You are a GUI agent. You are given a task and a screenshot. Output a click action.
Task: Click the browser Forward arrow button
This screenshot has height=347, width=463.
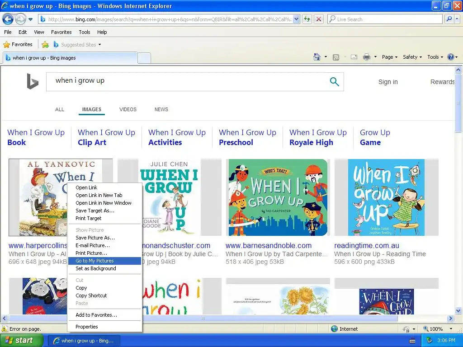20,19
